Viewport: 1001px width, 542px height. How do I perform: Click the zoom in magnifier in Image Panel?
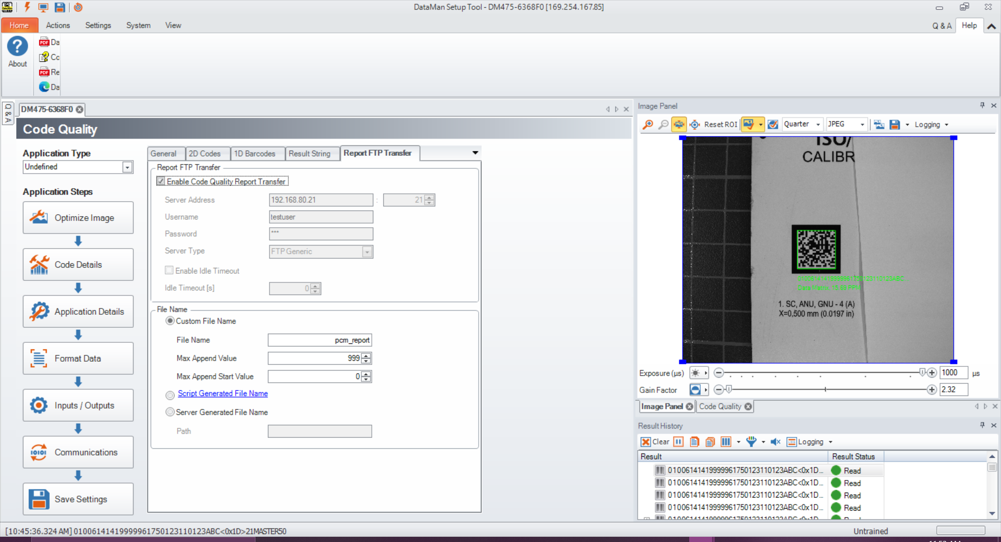[x=648, y=125]
